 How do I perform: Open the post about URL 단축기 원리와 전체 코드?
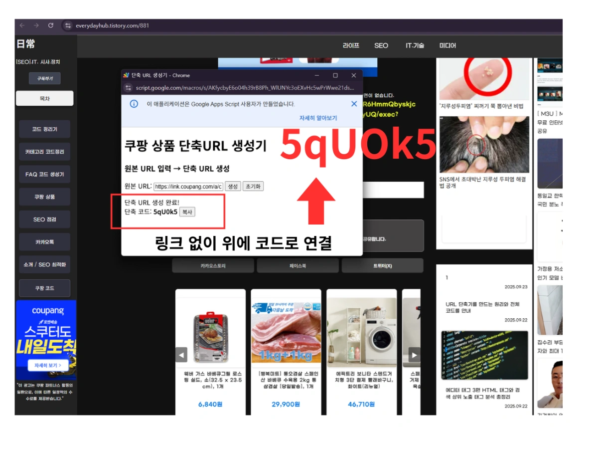click(482, 307)
